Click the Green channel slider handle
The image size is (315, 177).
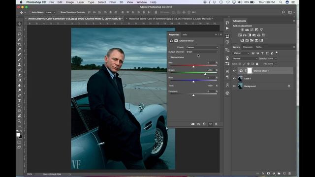click(x=205, y=74)
